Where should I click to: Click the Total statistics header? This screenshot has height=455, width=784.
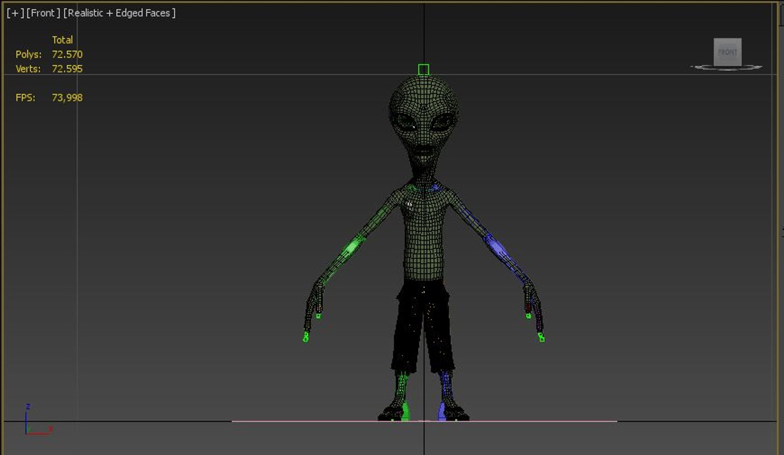62,40
